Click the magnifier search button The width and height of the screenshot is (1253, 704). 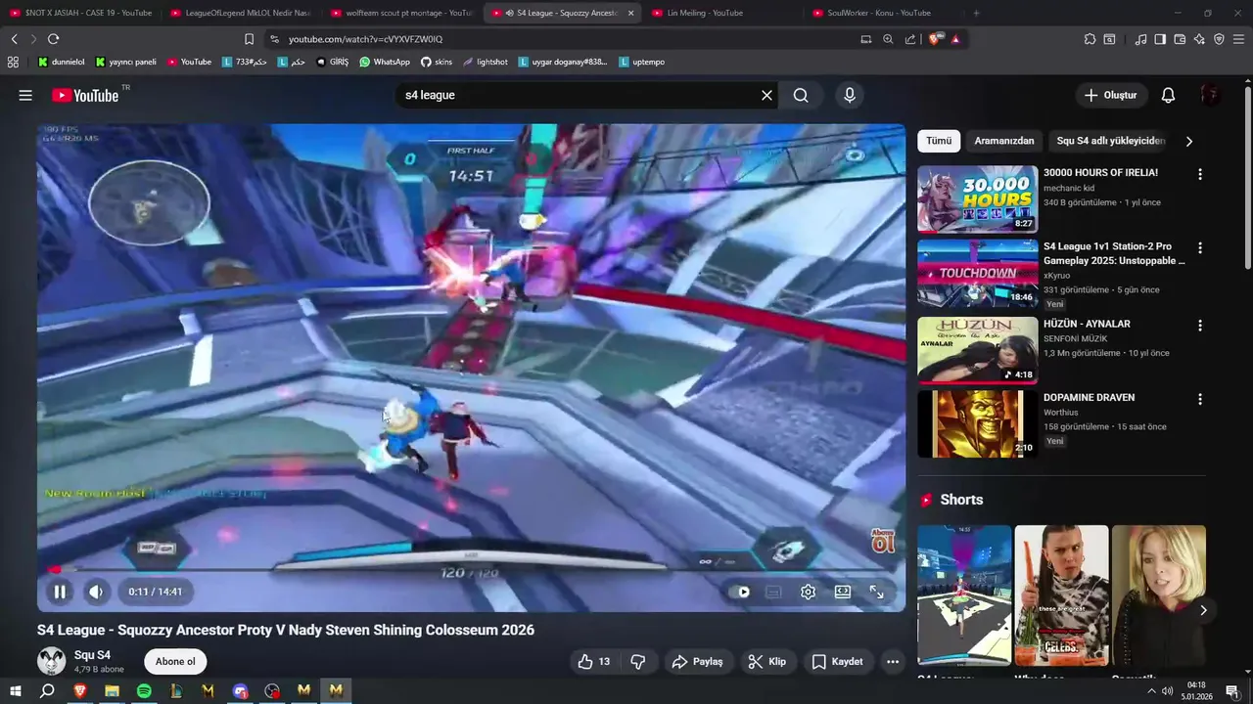801,95
